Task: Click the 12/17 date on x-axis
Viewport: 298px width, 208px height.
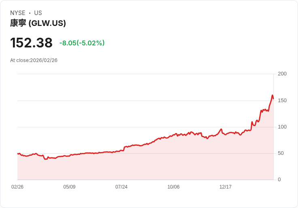Action: coord(226,187)
